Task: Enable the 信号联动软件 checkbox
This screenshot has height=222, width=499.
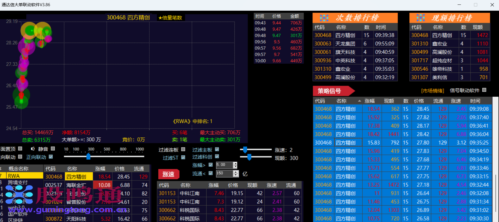Action: click(x=484, y=90)
